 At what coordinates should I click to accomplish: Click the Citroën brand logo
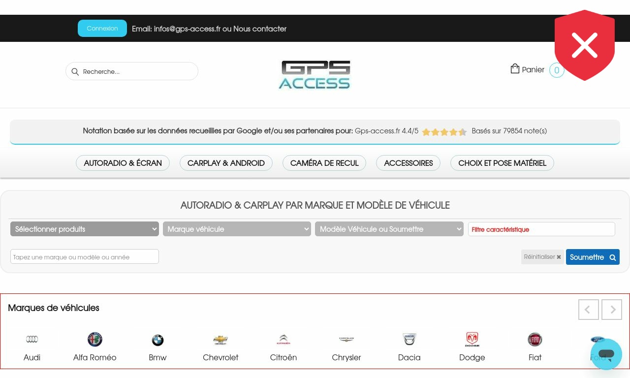283,339
